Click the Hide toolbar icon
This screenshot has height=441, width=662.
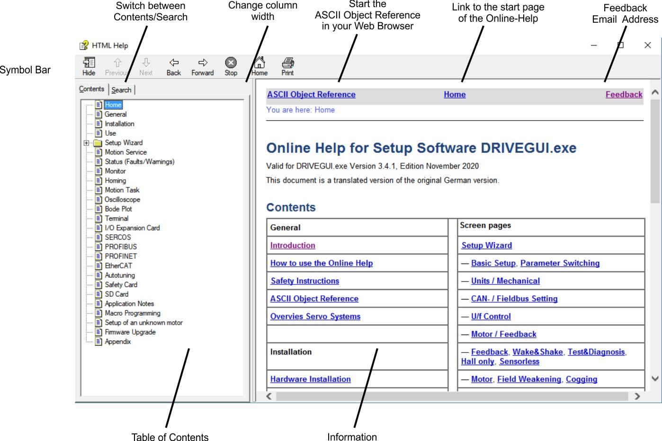(89, 63)
